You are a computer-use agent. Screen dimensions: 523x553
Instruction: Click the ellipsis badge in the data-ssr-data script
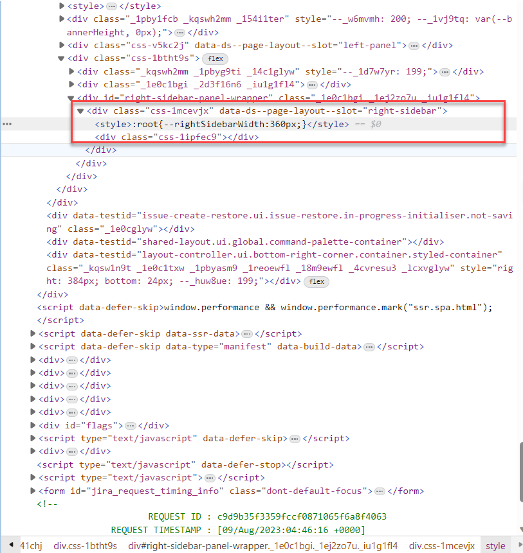coord(247,333)
